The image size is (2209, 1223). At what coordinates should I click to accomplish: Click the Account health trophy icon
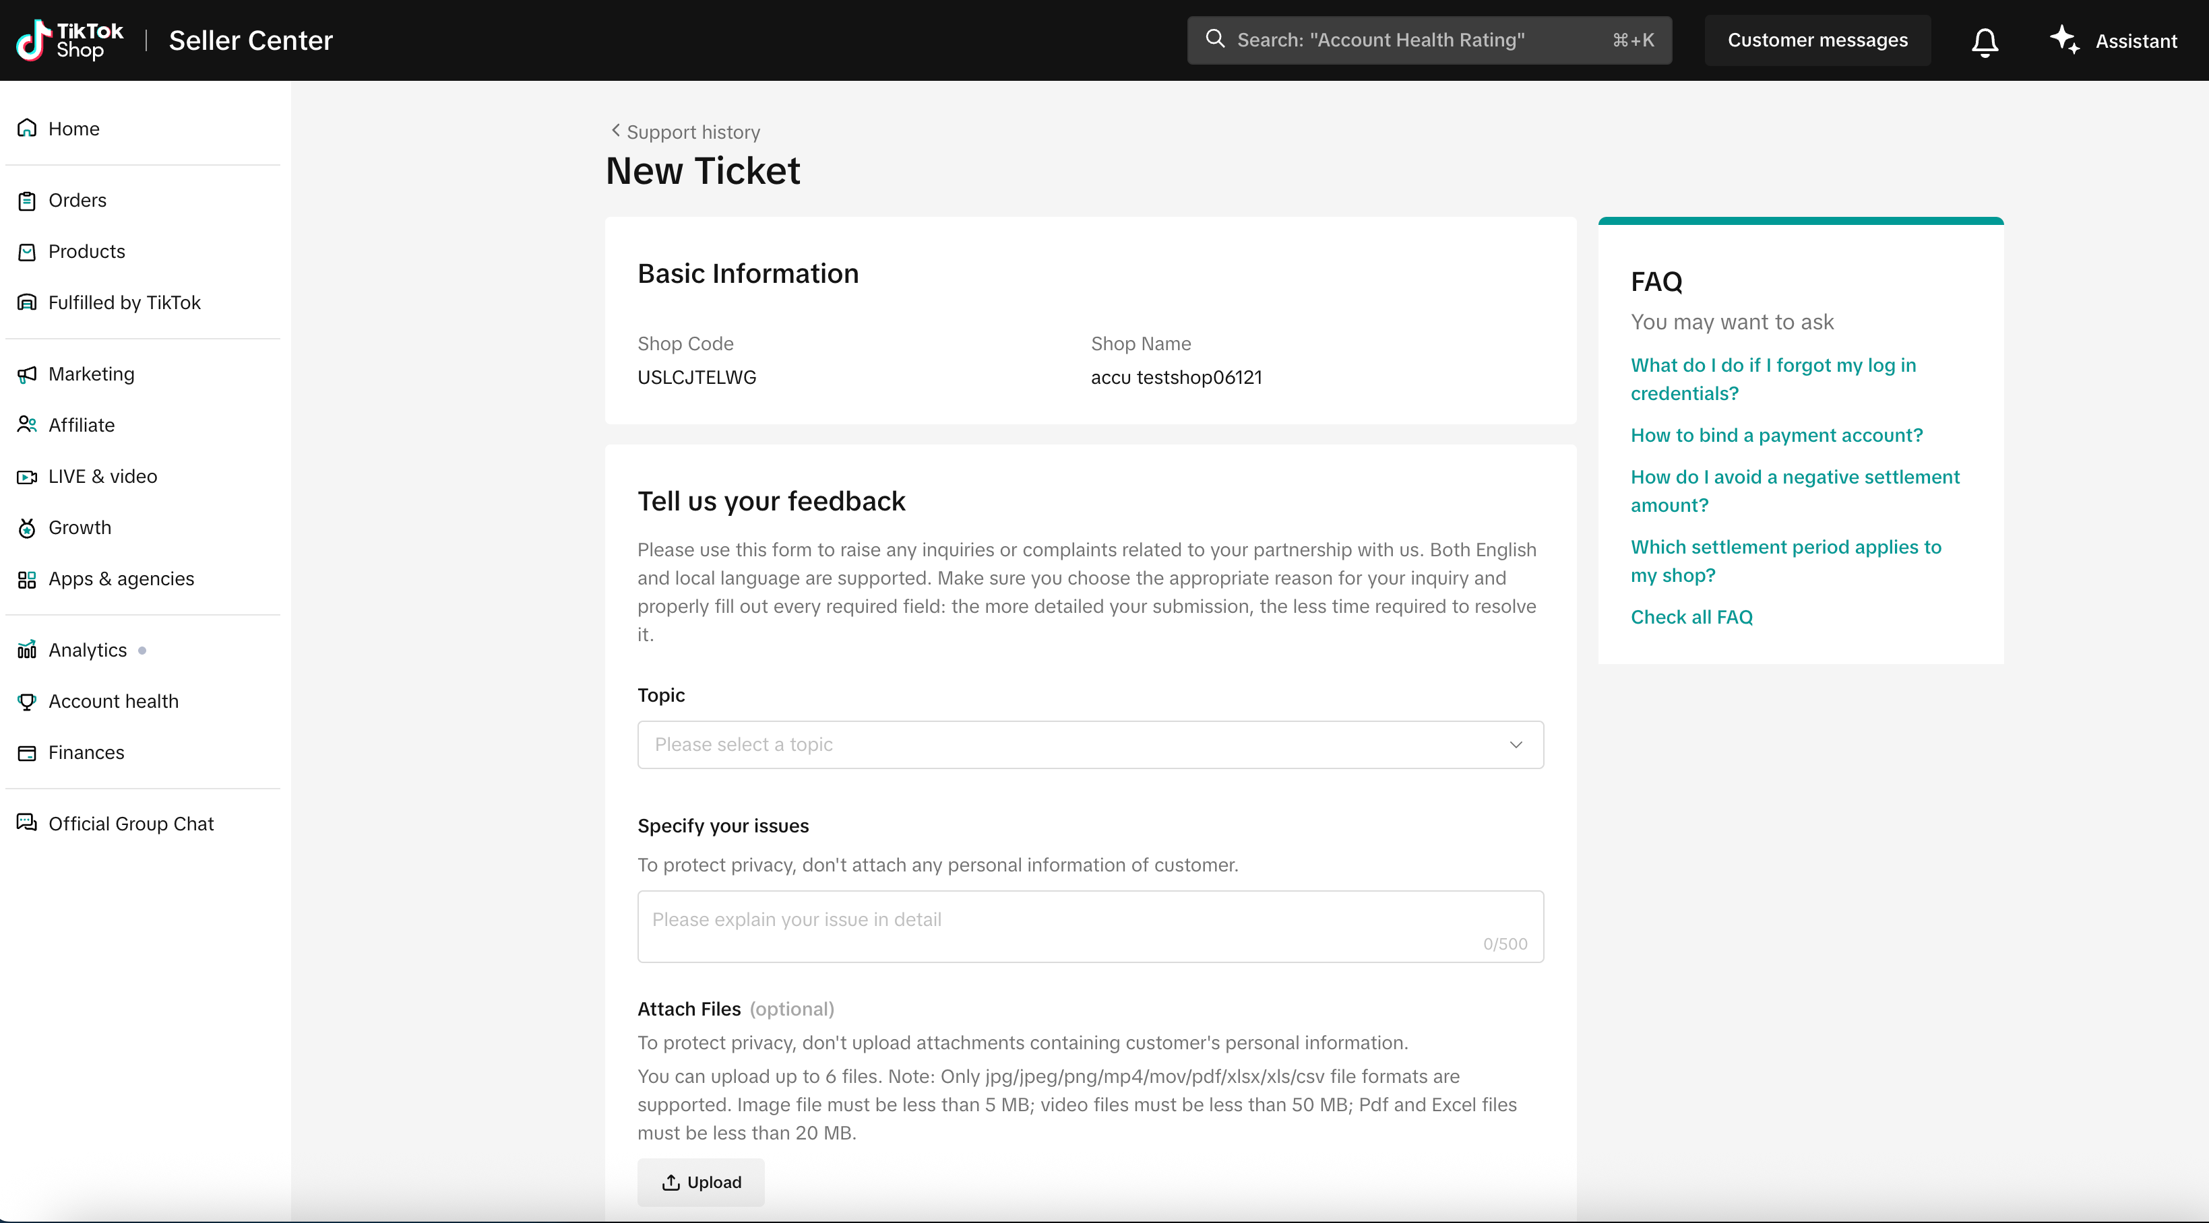(26, 702)
